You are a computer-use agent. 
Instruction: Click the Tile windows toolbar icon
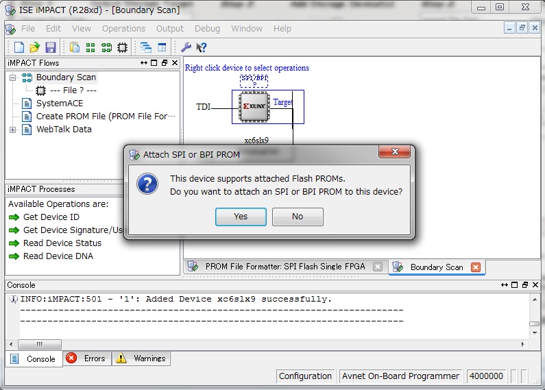162,47
